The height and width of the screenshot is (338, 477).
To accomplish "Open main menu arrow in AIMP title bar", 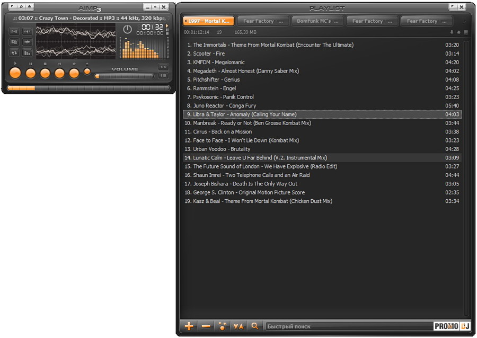I will [13, 7].
